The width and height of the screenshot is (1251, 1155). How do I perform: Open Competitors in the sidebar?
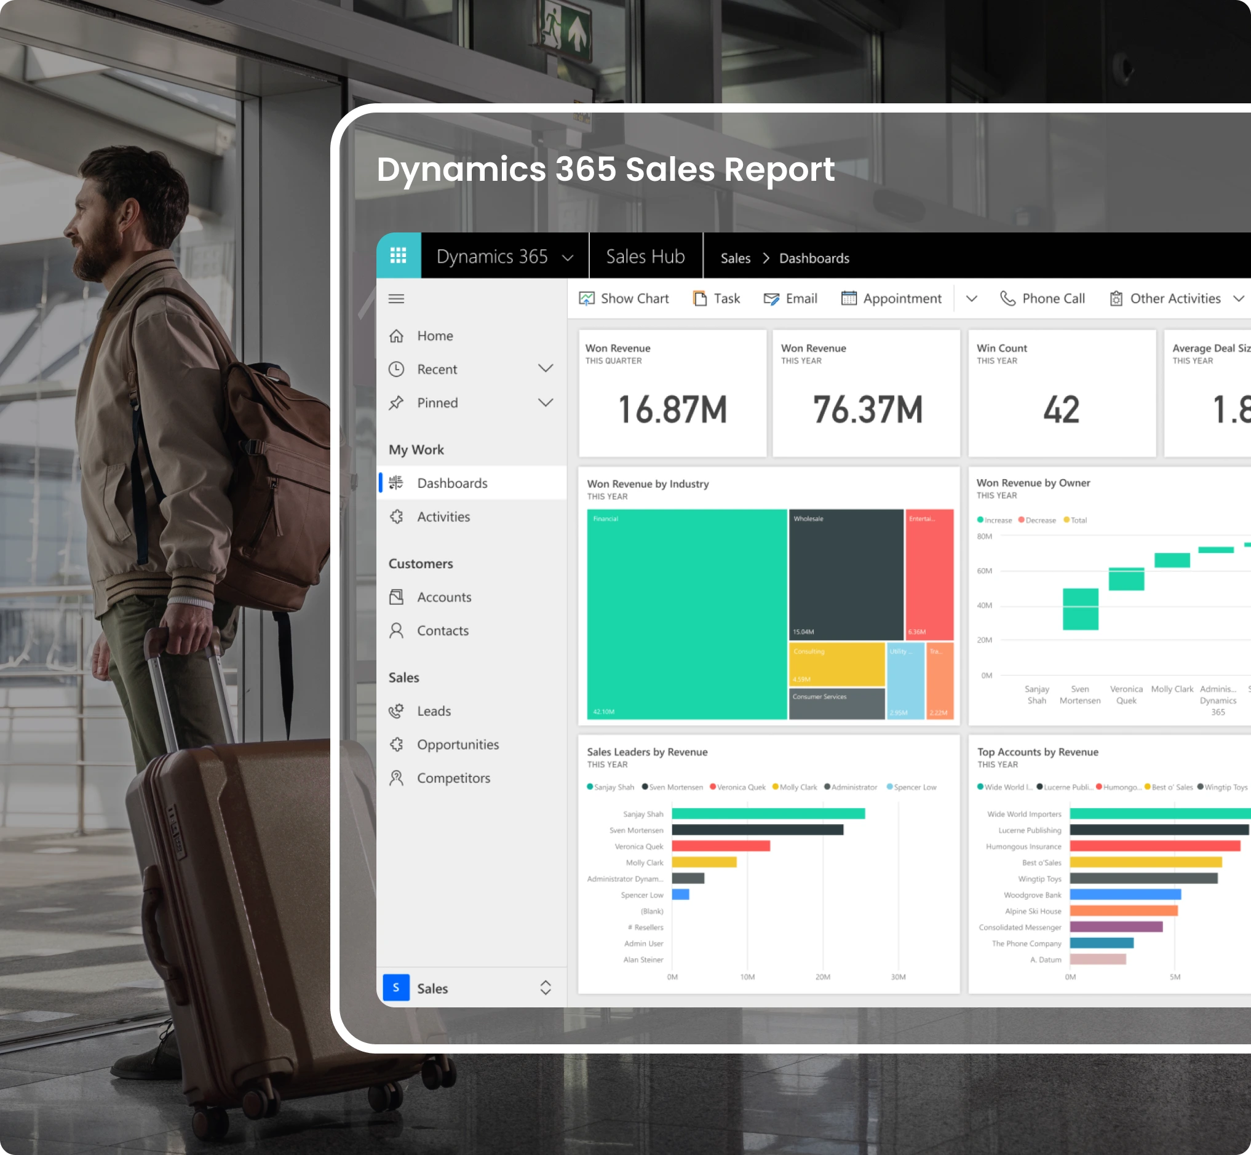point(472,778)
